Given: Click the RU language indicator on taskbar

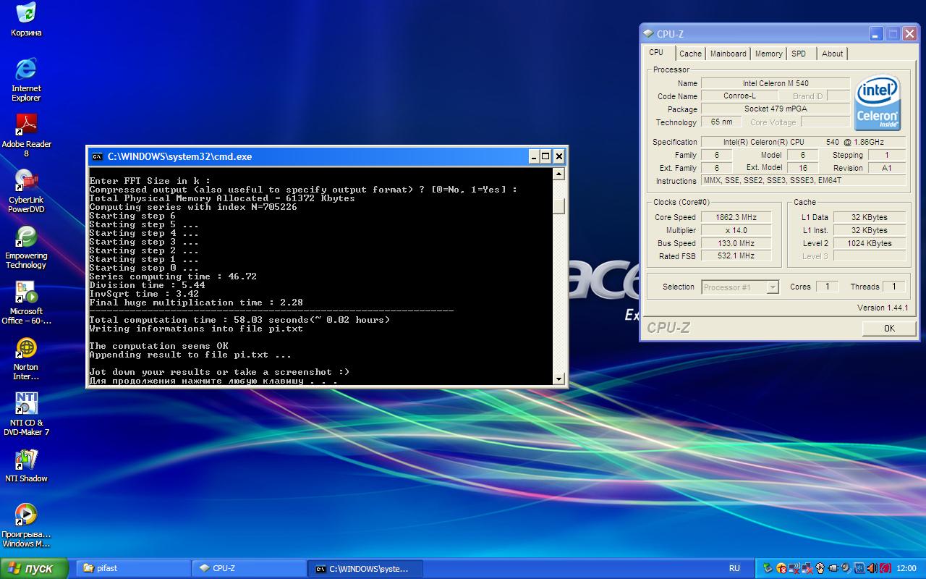Looking at the screenshot, I should click(x=734, y=568).
